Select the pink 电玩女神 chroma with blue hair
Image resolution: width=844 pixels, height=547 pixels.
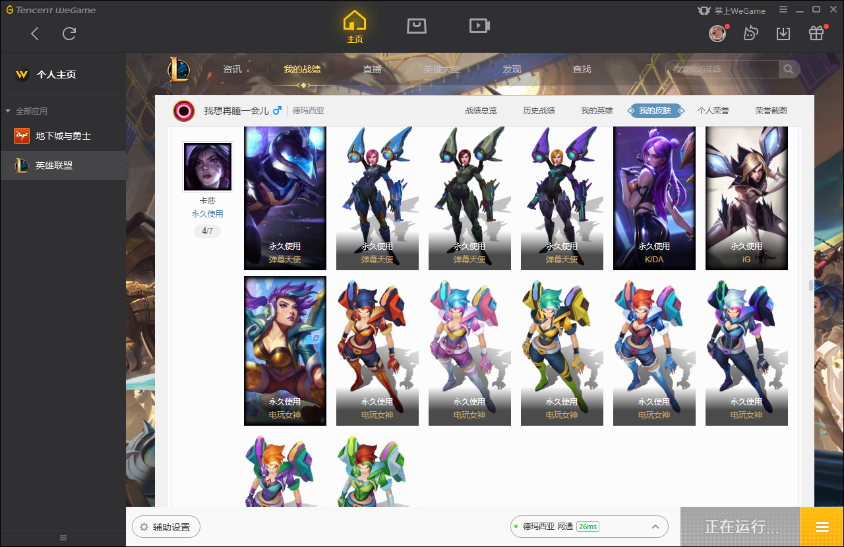[469, 351]
